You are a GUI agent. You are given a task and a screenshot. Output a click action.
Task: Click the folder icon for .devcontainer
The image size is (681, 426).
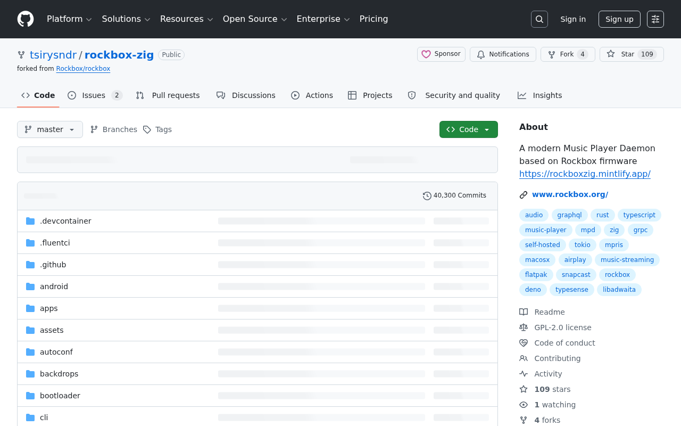point(30,221)
